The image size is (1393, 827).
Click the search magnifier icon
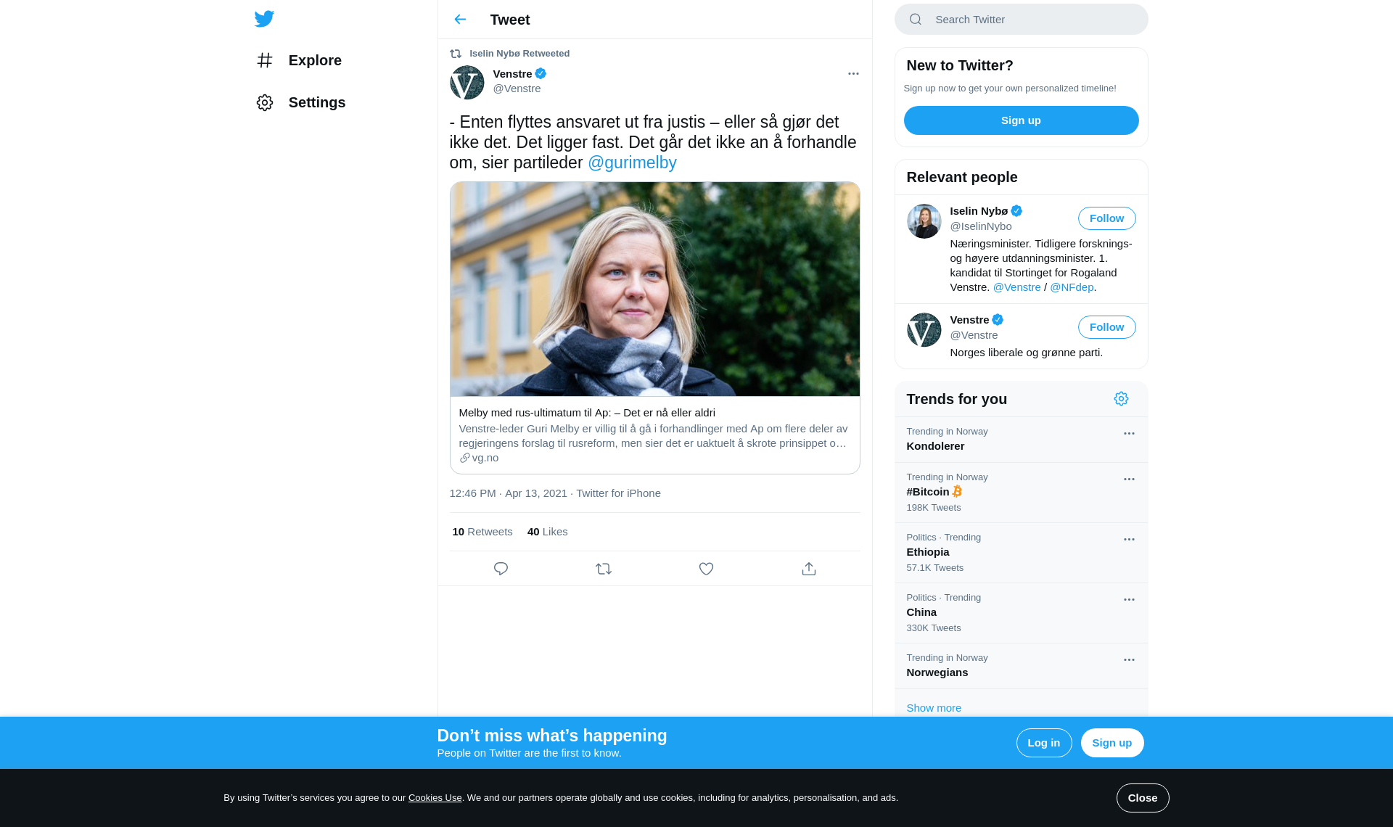click(x=916, y=20)
